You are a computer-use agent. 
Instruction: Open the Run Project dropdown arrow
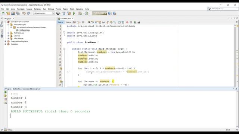77,13
